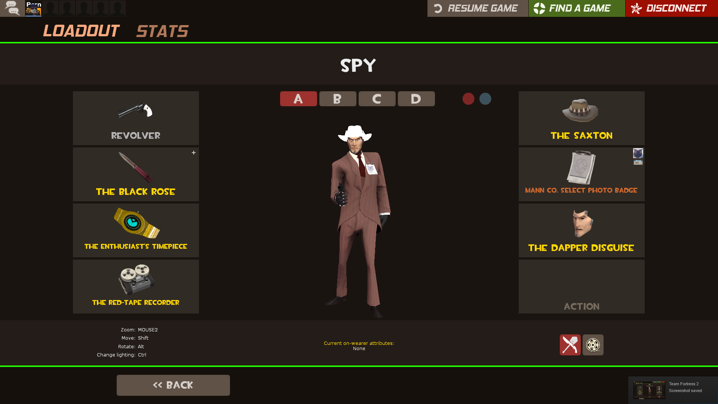Choose loadout preset D
The image size is (718, 404).
point(416,99)
